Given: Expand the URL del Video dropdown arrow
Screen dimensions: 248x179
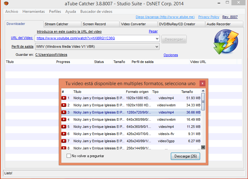Looking at the screenshot, I should click(x=157, y=38).
